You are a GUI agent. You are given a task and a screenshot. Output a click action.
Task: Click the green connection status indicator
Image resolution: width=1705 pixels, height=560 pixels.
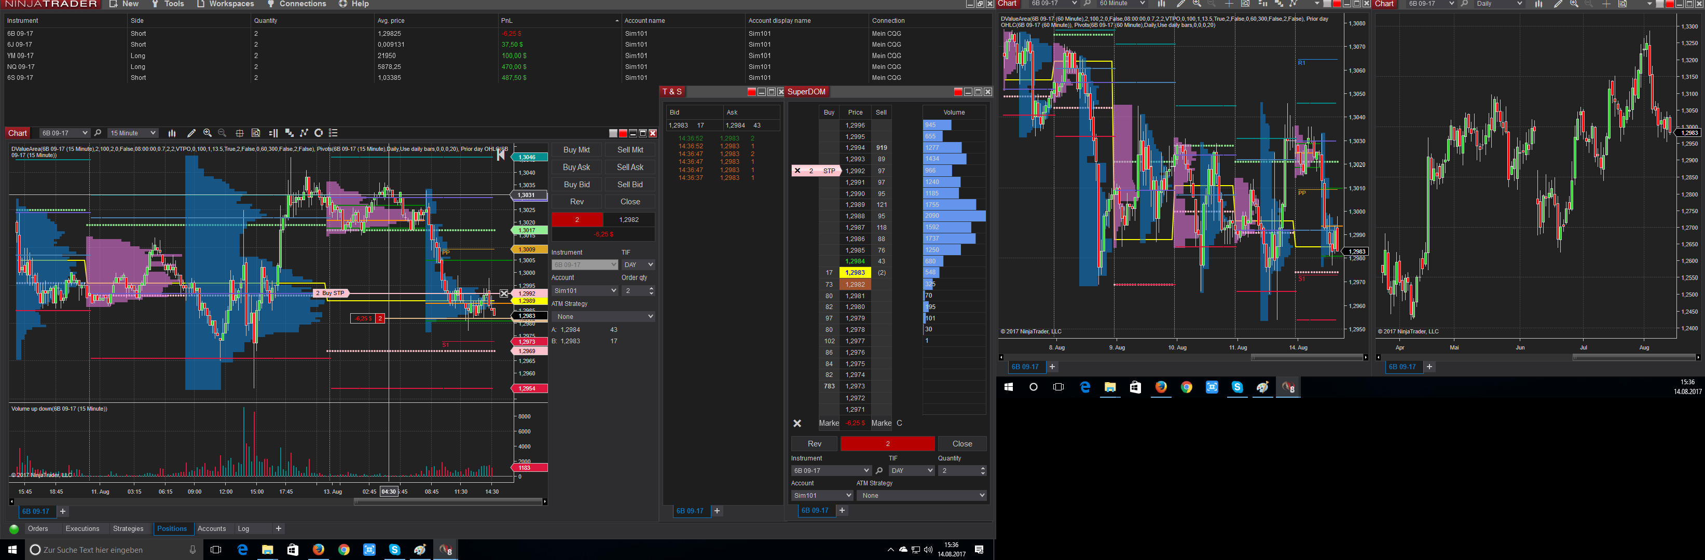[14, 529]
